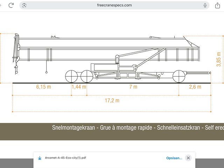Click the 2,6 m dimension label
This screenshot has height=168, width=224.
(x=195, y=87)
